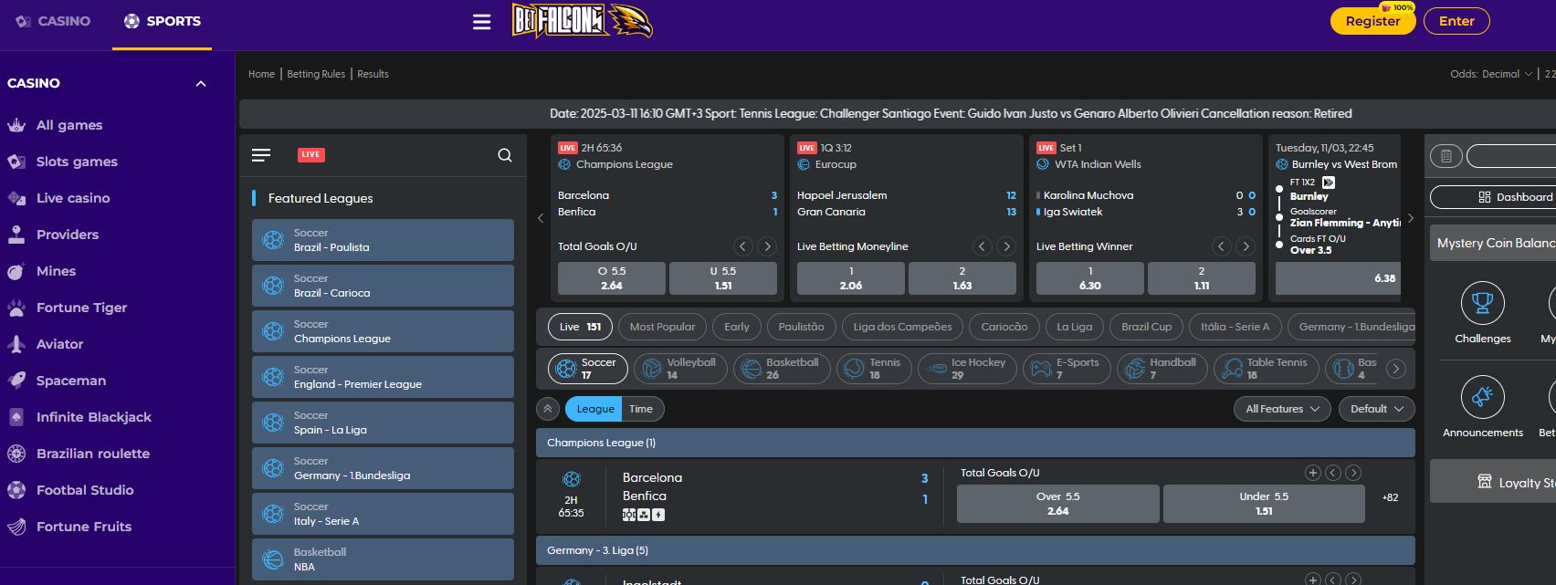This screenshot has width=1556, height=585.
Task: Open the Odds Decimal dropdown
Action: (1490, 74)
